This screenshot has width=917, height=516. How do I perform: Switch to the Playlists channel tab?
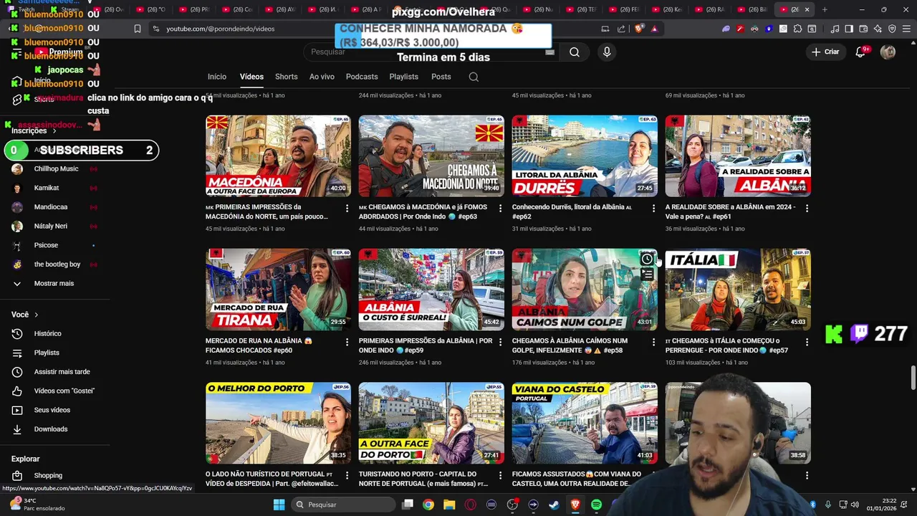coord(404,77)
